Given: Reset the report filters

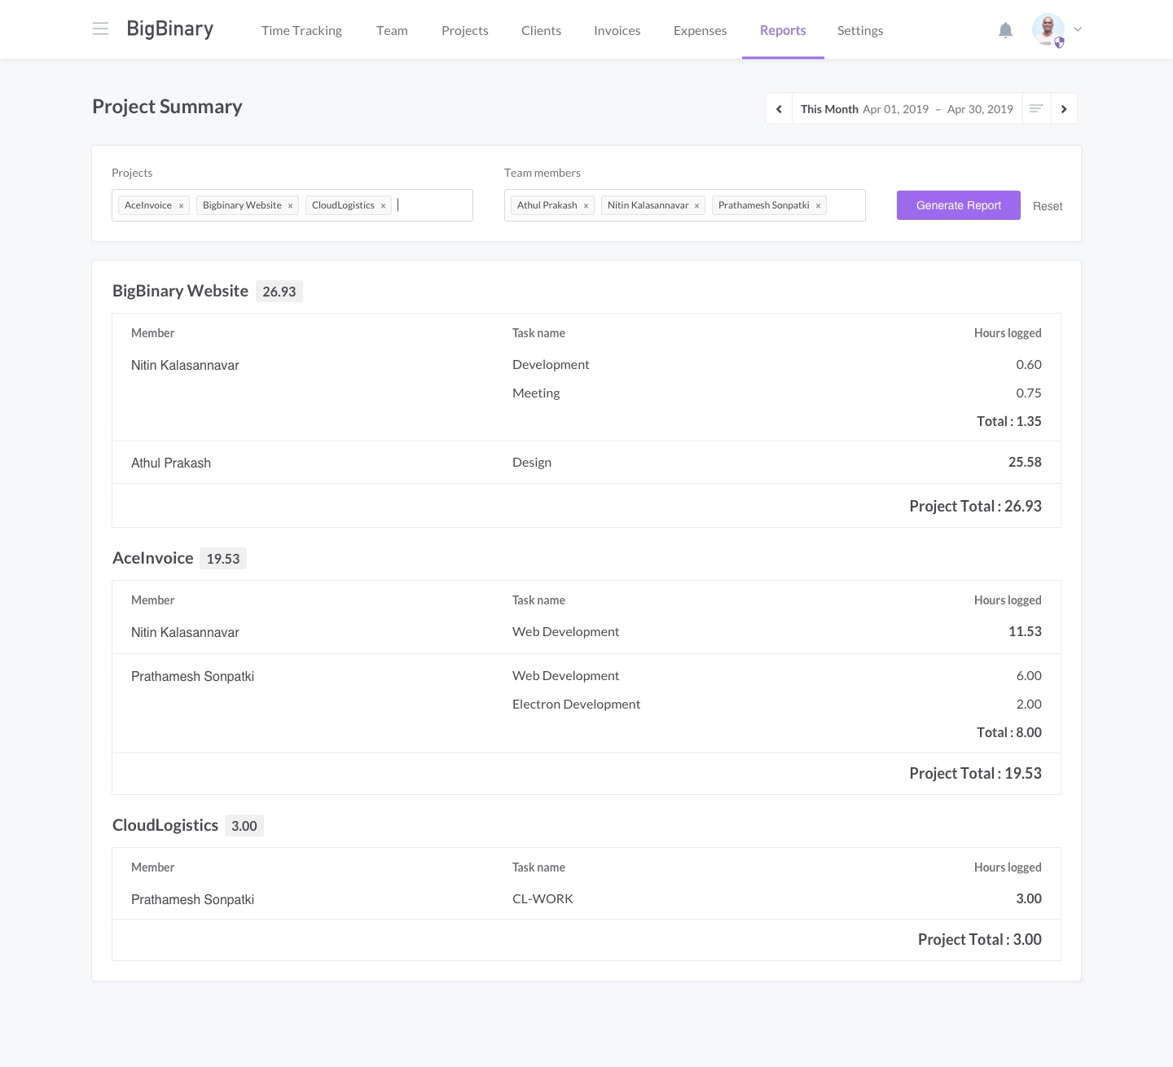Looking at the screenshot, I should click(1048, 206).
